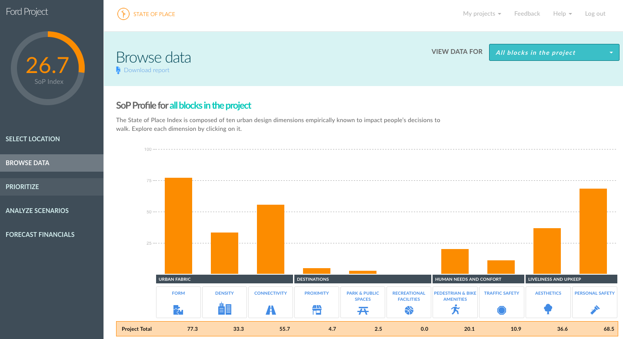Click the Feedback link
Viewport: 623px width, 339px height.
527,14
